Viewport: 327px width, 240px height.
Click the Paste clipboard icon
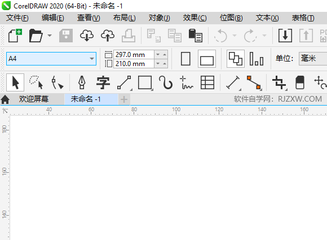[x=196, y=36]
